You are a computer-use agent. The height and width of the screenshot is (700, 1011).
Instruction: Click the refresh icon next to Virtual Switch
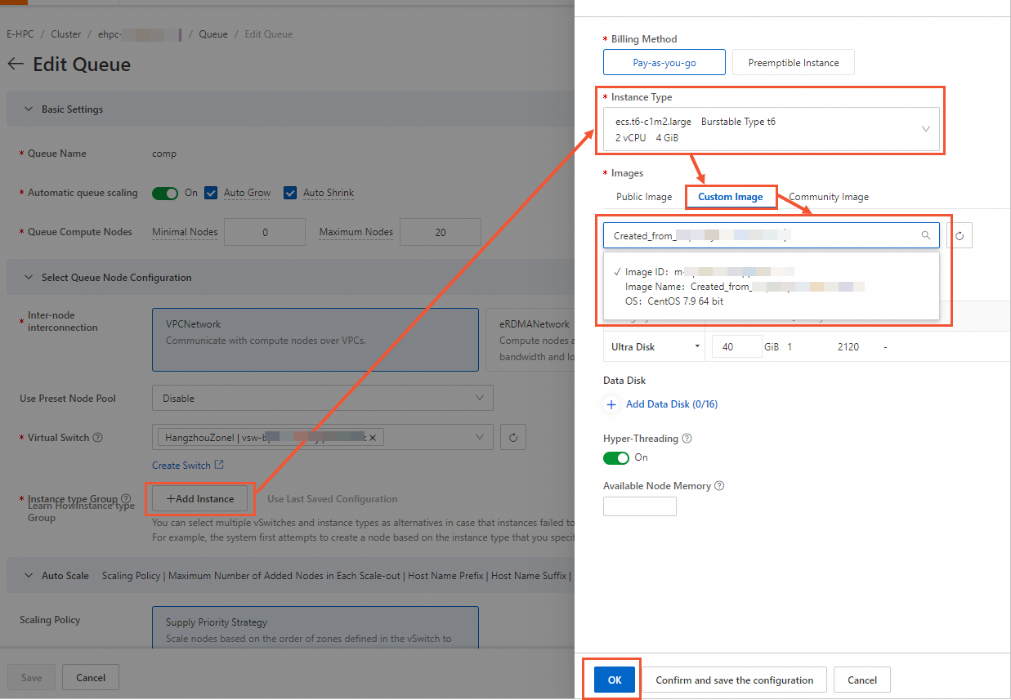point(513,438)
